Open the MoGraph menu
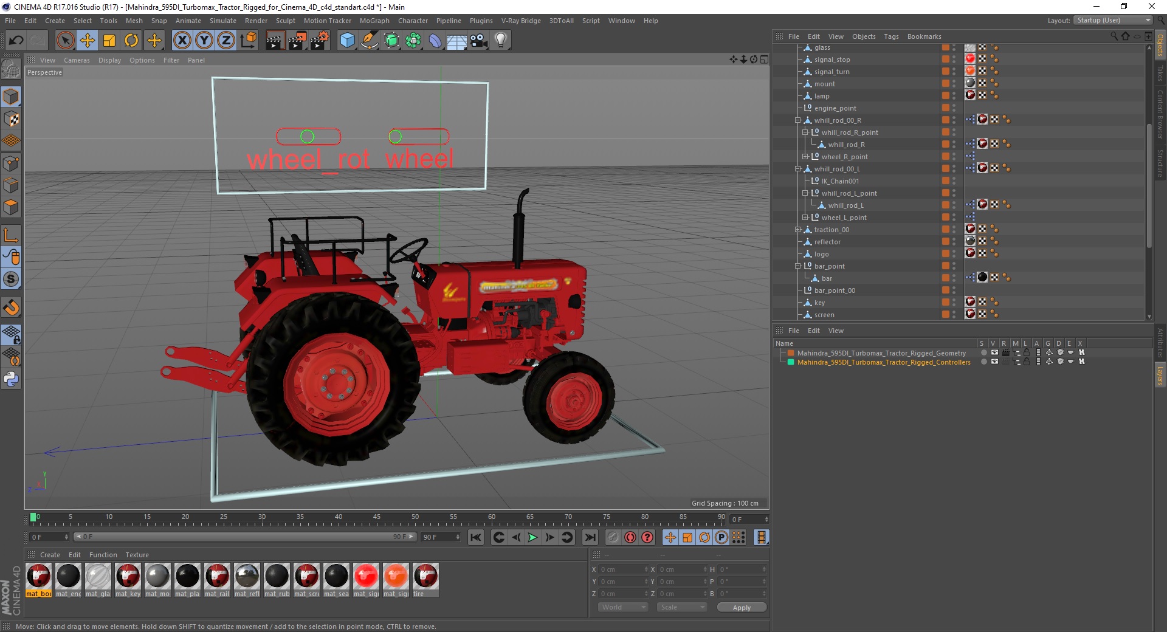The image size is (1167, 632). [374, 21]
